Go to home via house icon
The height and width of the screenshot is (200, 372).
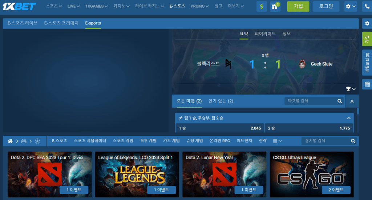(10, 141)
